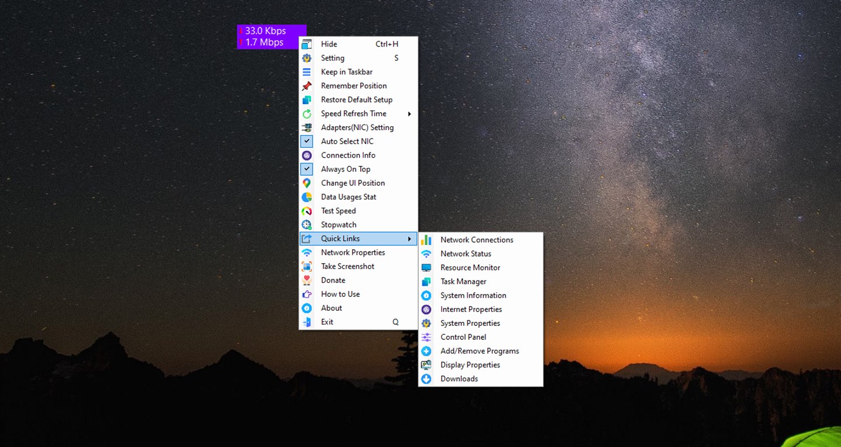Expand the Speed Refresh Time submenu arrow

[409, 114]
